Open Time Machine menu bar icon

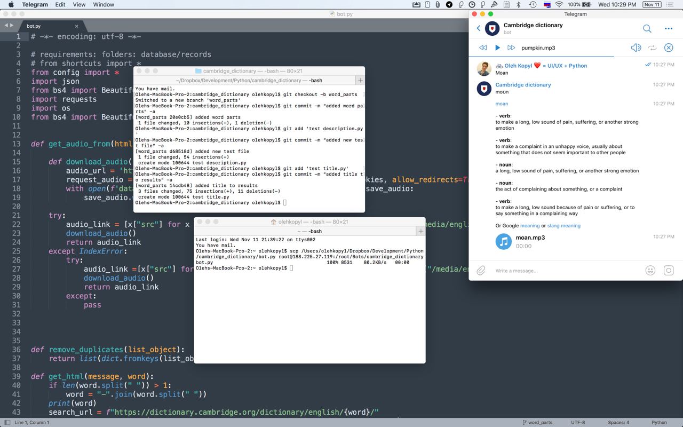coord(533,5)
